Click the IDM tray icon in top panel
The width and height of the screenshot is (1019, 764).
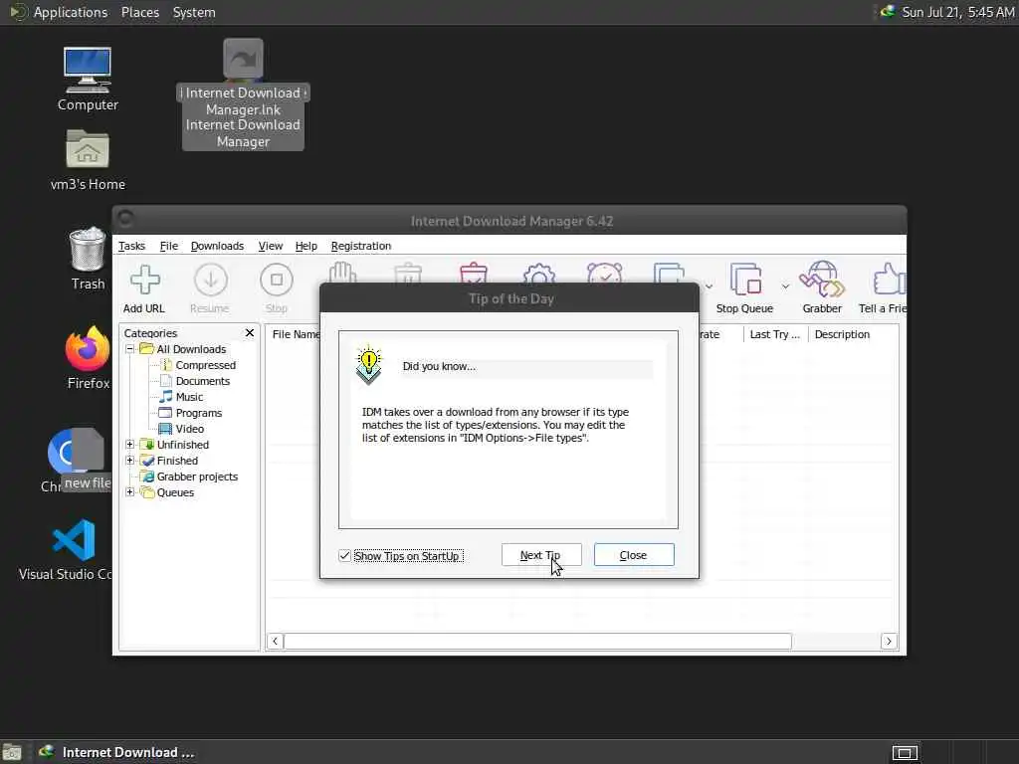[x=887, y=12]
